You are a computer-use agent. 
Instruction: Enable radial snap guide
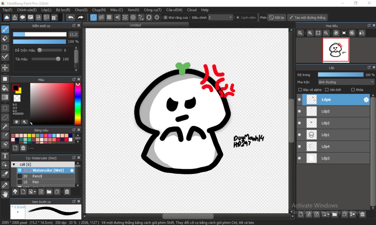[x=125, y=18]
